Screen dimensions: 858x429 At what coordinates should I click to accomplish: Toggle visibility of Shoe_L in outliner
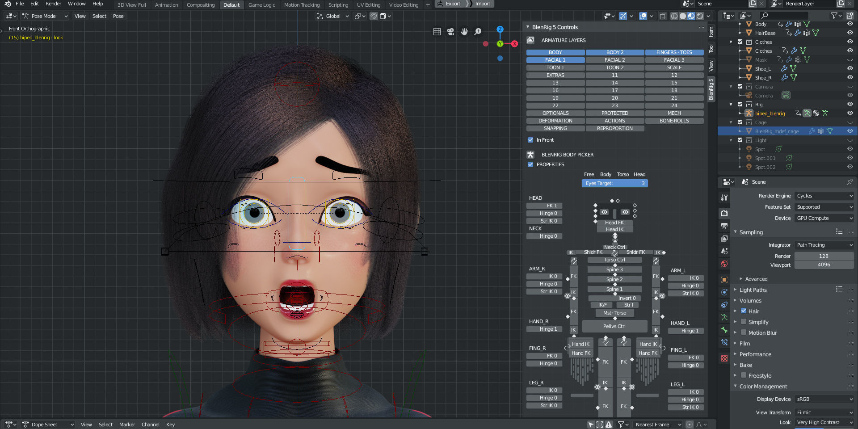tap(850, 68)
